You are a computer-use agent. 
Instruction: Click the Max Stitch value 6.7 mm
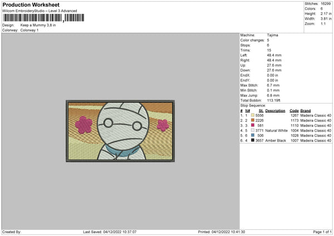[x=273, y=85]
